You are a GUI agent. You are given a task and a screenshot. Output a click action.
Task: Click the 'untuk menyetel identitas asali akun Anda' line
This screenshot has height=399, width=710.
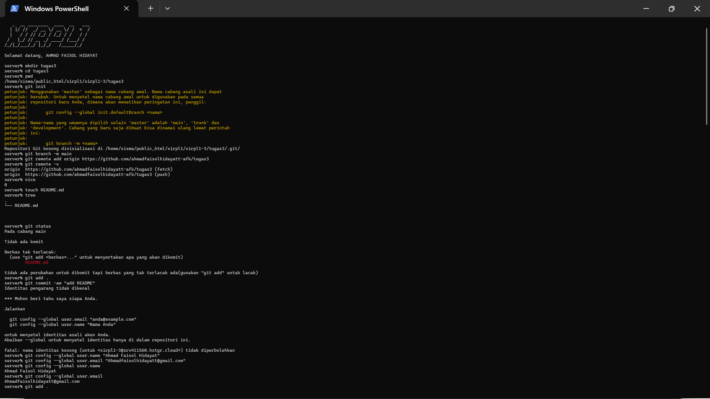[x=57, y=335]
